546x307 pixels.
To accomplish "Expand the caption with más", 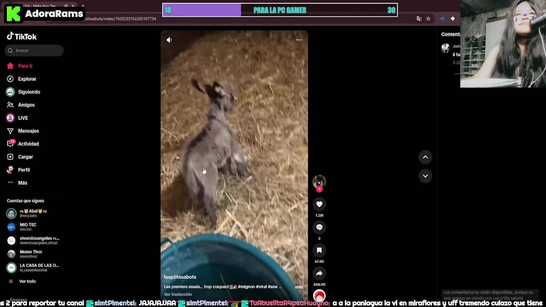I will (299, 287).
